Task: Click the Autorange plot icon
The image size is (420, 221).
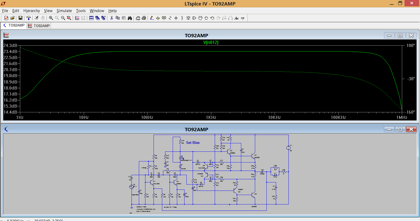Action: pyautogui.click(x=77, y=18)
